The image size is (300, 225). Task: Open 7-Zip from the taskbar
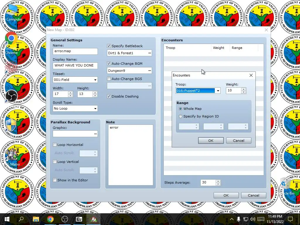tap(79, 219)
